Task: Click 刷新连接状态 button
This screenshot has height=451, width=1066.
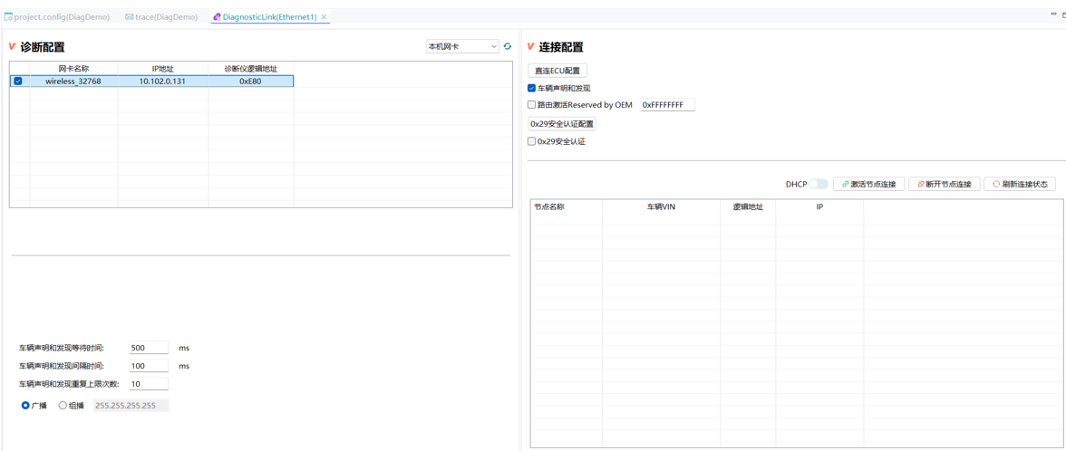Action: (1020, 184)
